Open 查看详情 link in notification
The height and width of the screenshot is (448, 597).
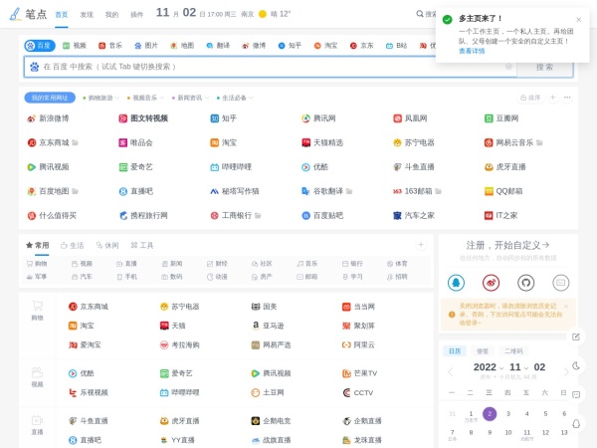(472, 51)
